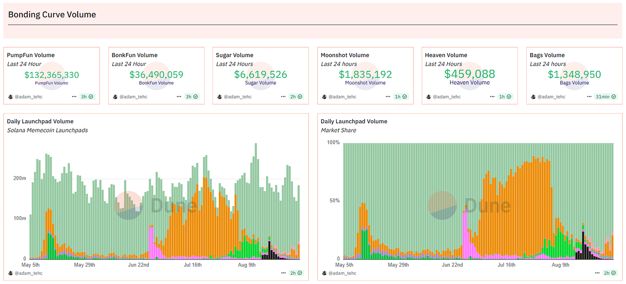Click the 2h freshness badge on Sugar card
Screen dimensions: 626x284
point(296,97)
